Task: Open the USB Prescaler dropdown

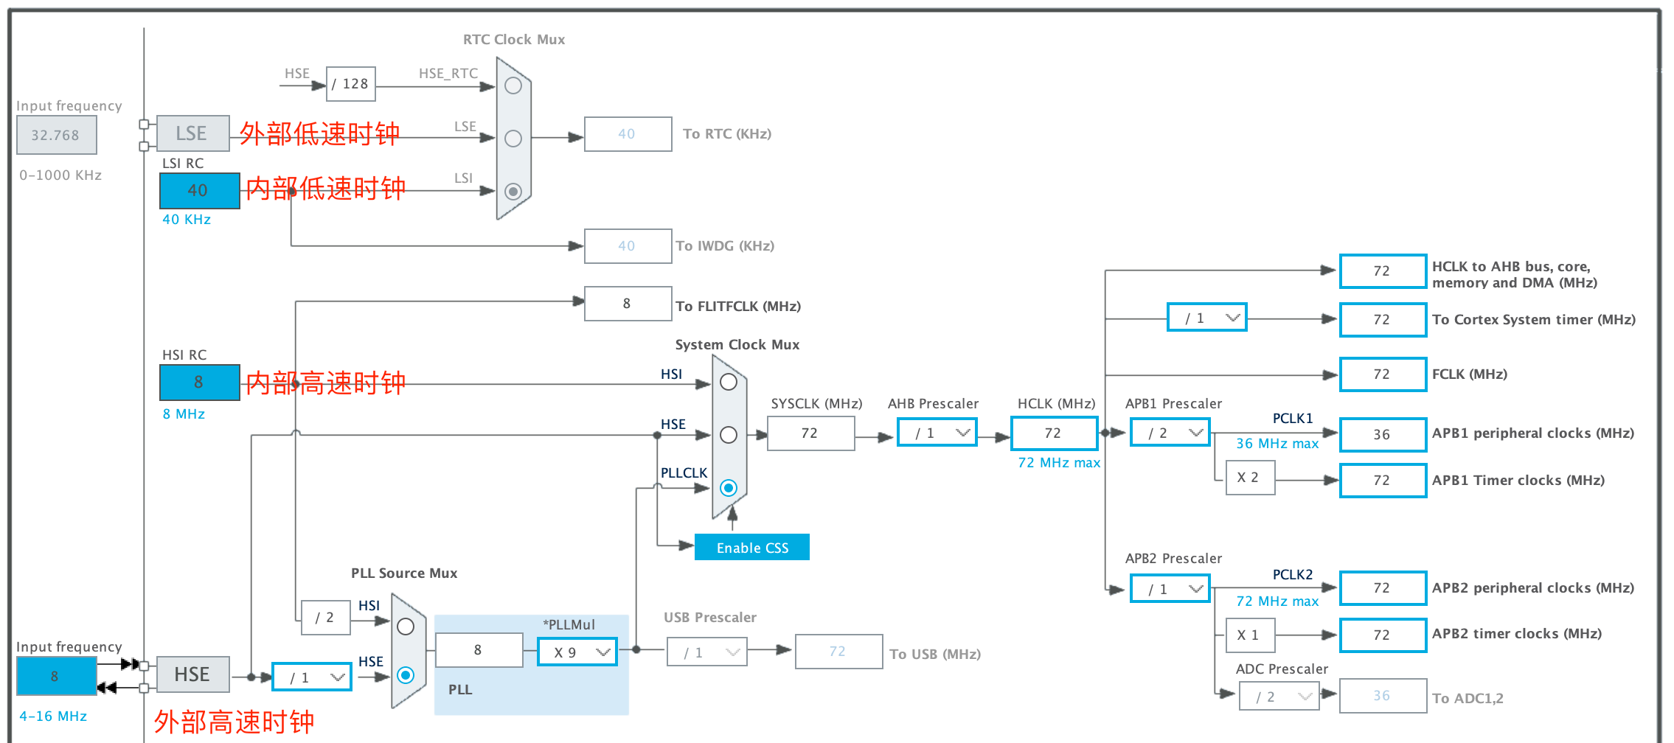Action: pyautogui.click(x=707, y=652)
